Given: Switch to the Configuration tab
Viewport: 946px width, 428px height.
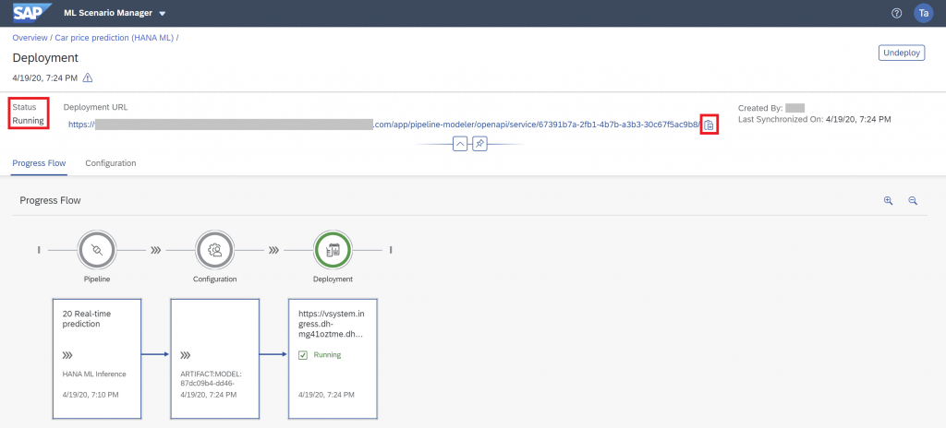Looking at the screenshot, I should (x=111, y=162).
